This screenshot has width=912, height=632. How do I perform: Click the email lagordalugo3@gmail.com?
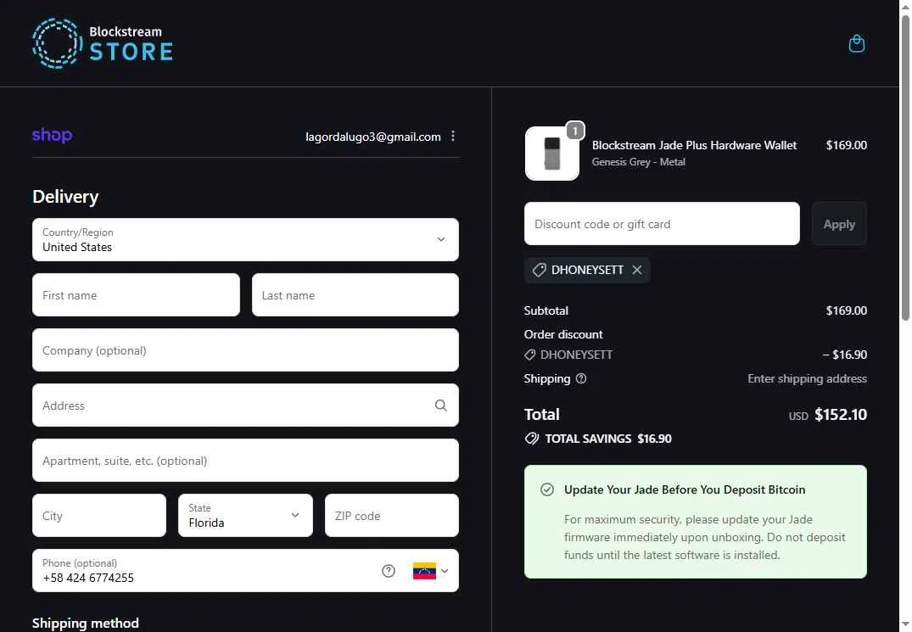[373, 137]
